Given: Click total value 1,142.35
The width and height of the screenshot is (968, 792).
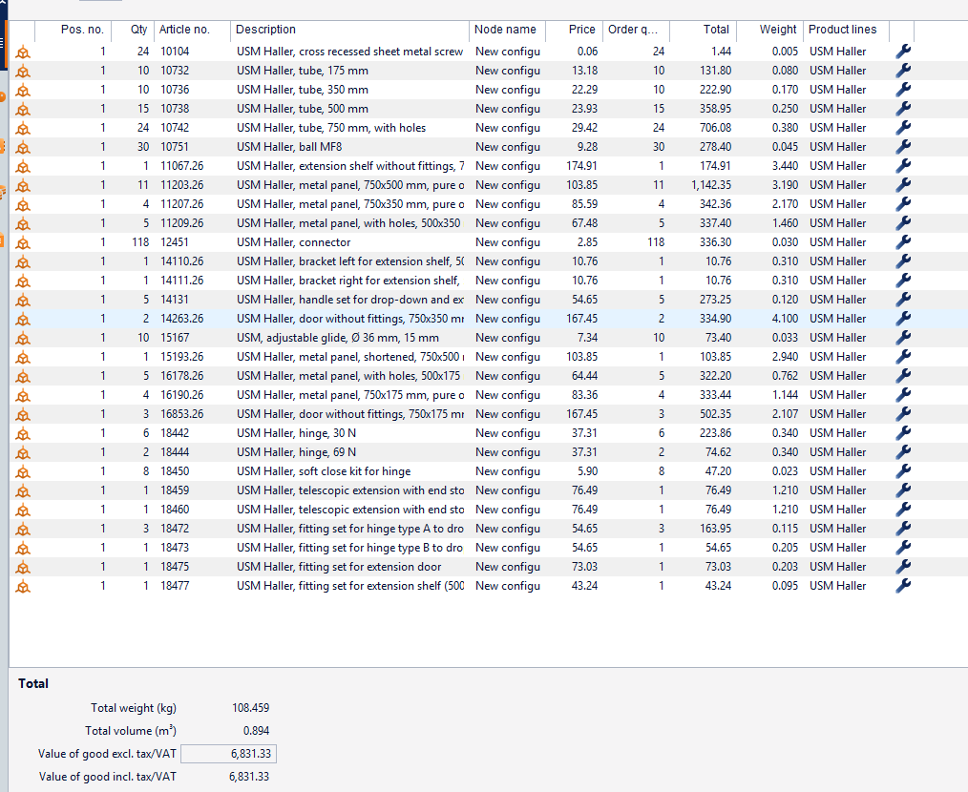Looking at the screenshot, I should point(711,185).
